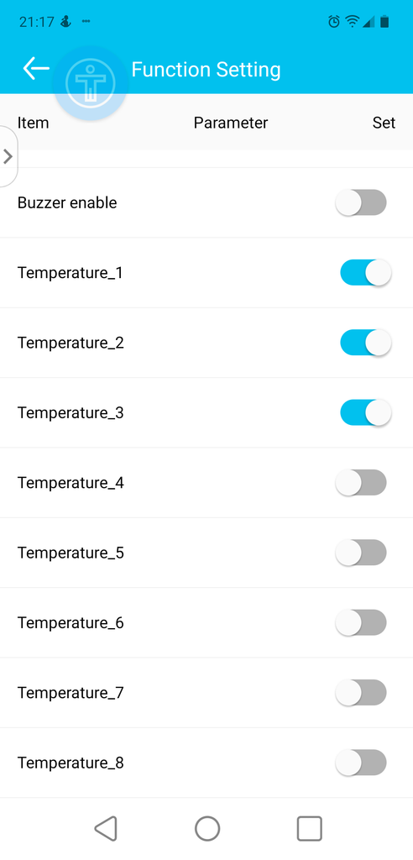The height and width of the screenshot is (860, 413).
Task: Tap the back arrow in header
Action: click(36, 69)
